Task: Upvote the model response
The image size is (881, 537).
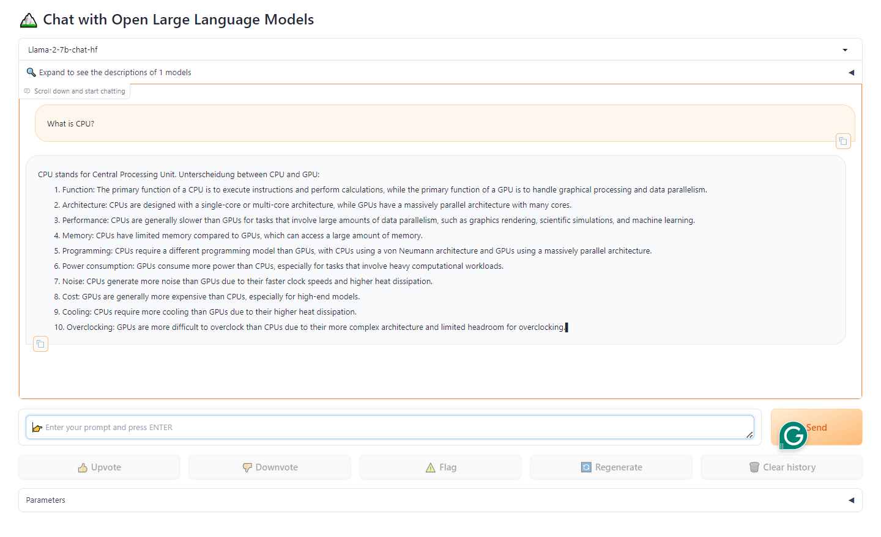Action: 99,467
